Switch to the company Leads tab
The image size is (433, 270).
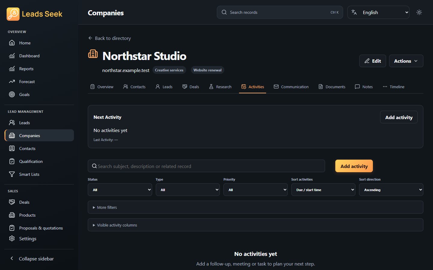tap(164, 87)
